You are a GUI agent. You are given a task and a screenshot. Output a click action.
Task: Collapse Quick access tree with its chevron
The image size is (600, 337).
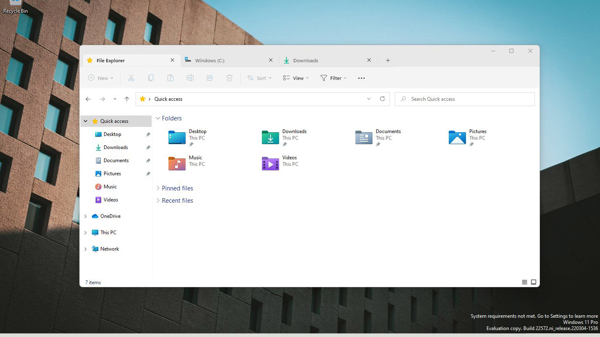(86, 121)
